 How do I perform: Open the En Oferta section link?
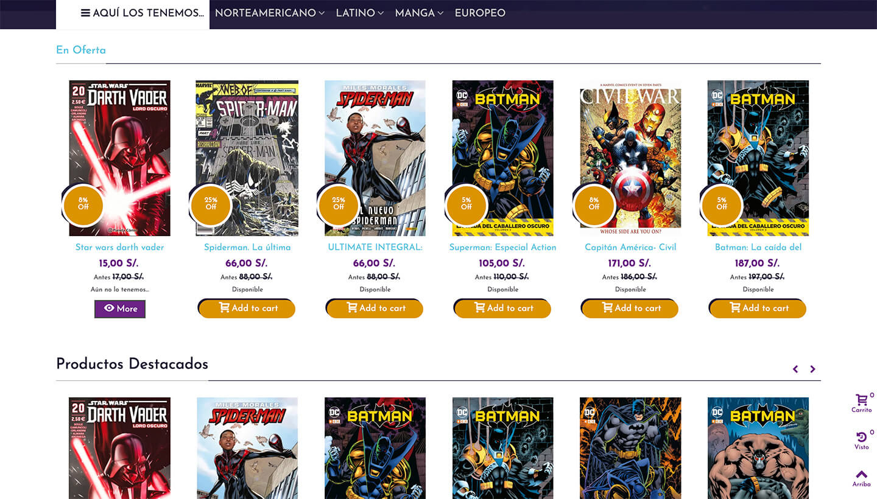(x=81, y=50)
